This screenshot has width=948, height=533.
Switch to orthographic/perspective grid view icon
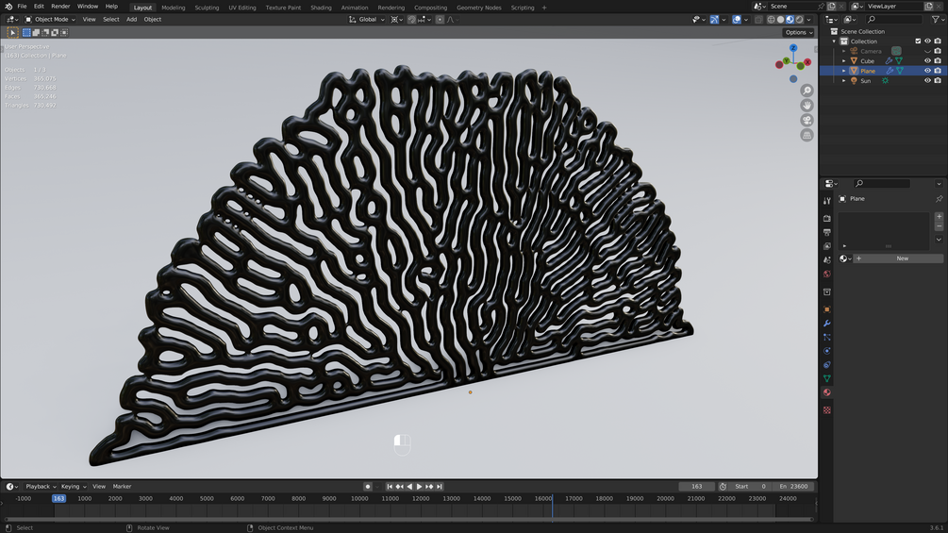pyautogui.click(x=807, y=136)
